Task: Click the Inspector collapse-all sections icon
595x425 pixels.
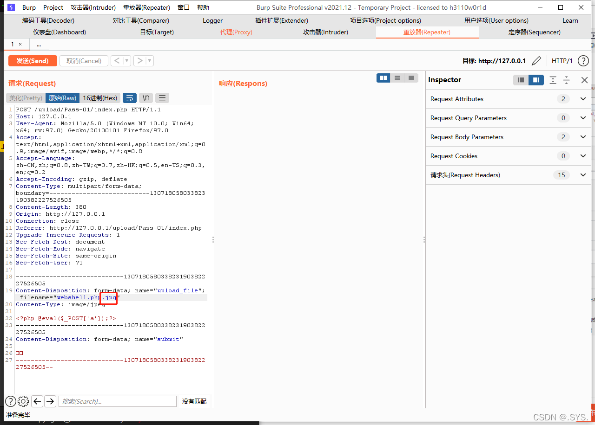Action: tap(566, 80)
